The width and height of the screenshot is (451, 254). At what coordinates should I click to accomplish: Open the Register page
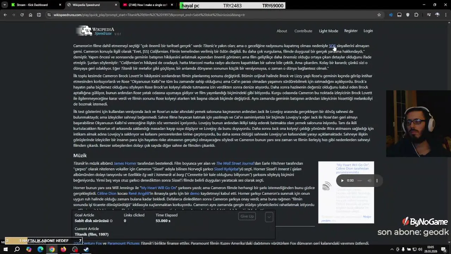click(x=351, y=31)
